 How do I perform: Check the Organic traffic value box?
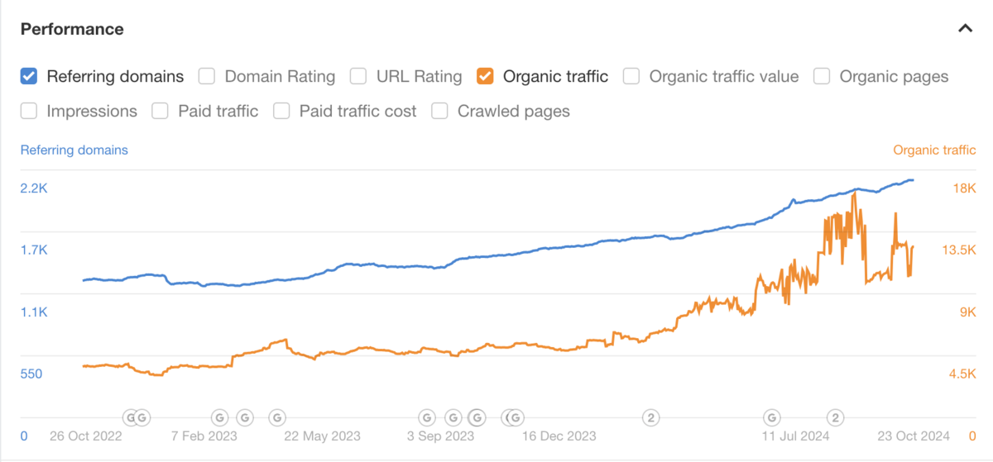point(631,77)
